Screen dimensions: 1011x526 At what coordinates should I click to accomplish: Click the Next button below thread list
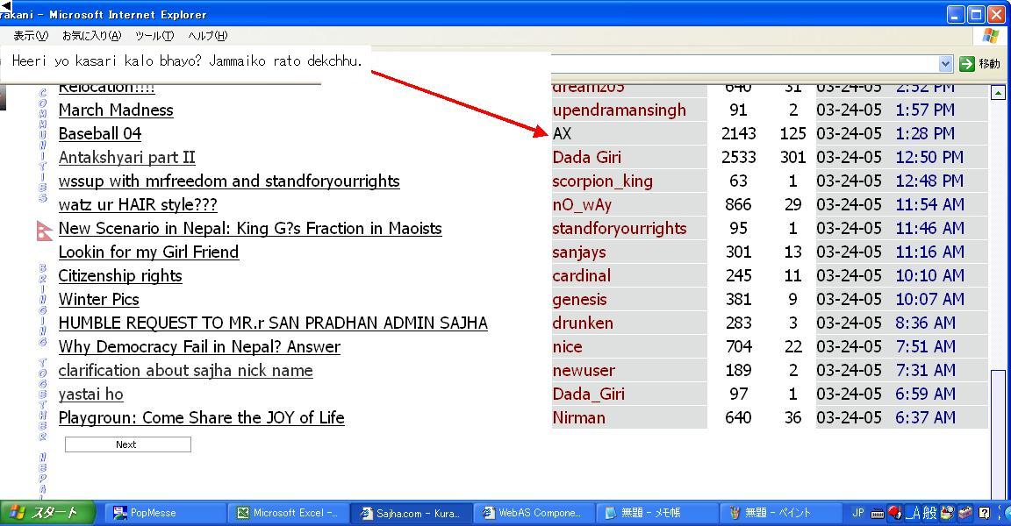pyautogui.click(x=127, y=444)
